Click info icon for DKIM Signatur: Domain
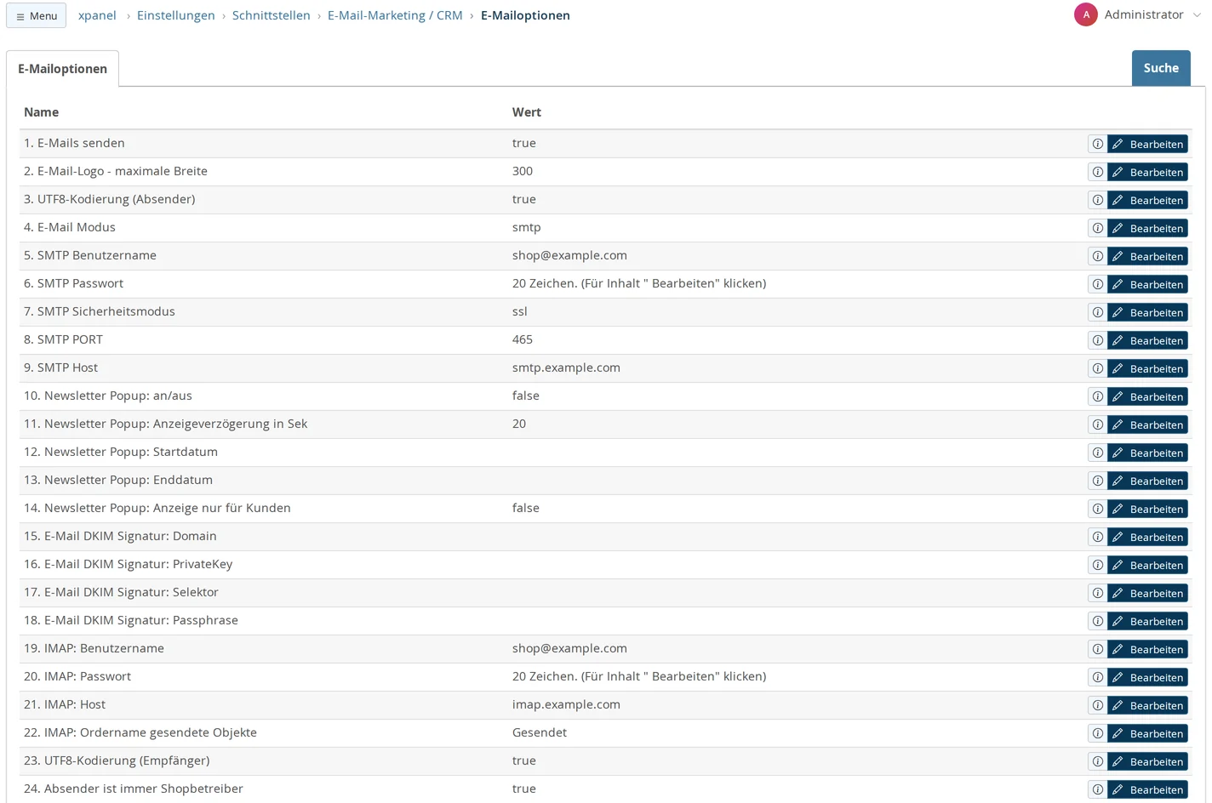 tap(1097, 537)
